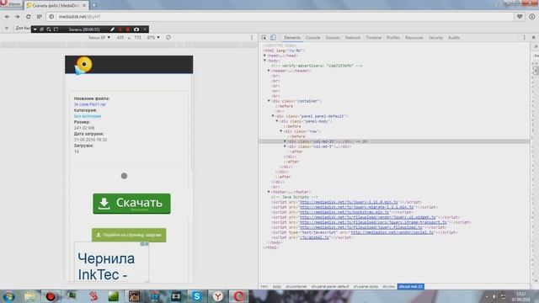Expand the col-md-5 div node

click(285, 146)
